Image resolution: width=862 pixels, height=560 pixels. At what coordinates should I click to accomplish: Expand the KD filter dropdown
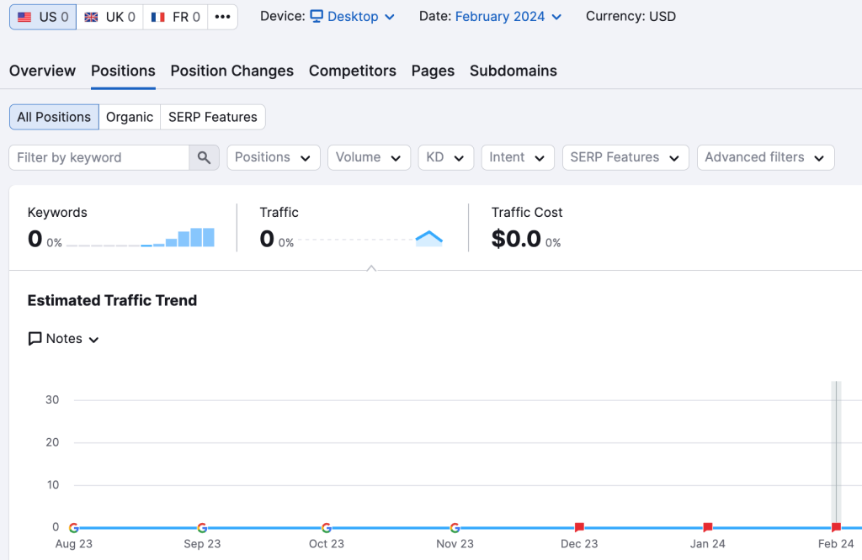pyautogui.click(x=446, y=157)
